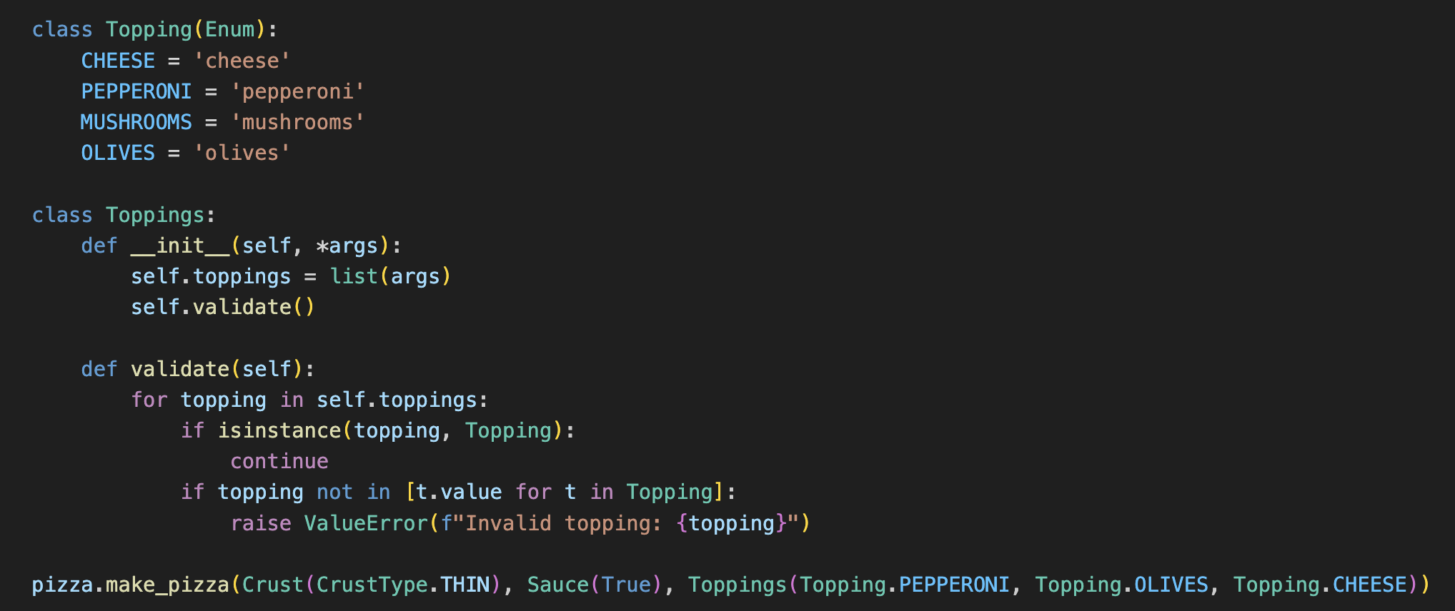This screenshot has width=1455, height=611.
Task: Click the isinstance function call
Action: (279, 430)
